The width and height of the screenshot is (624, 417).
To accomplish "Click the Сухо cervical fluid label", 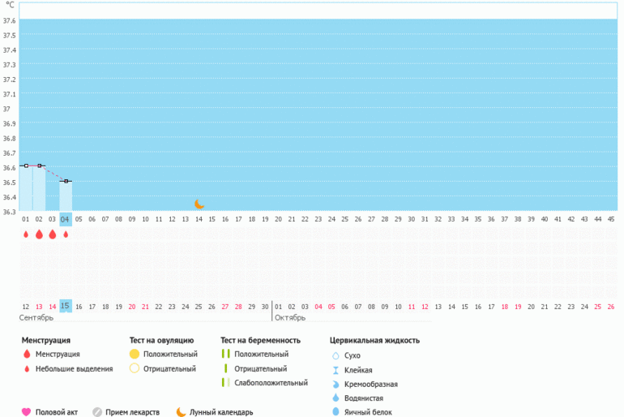I will pyautogui.click(x=353, y=355).
